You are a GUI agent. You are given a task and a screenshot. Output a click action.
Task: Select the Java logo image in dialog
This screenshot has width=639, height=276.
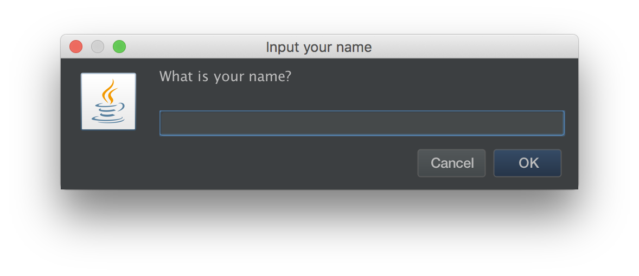pyautogui.click(x=108, y=102)
